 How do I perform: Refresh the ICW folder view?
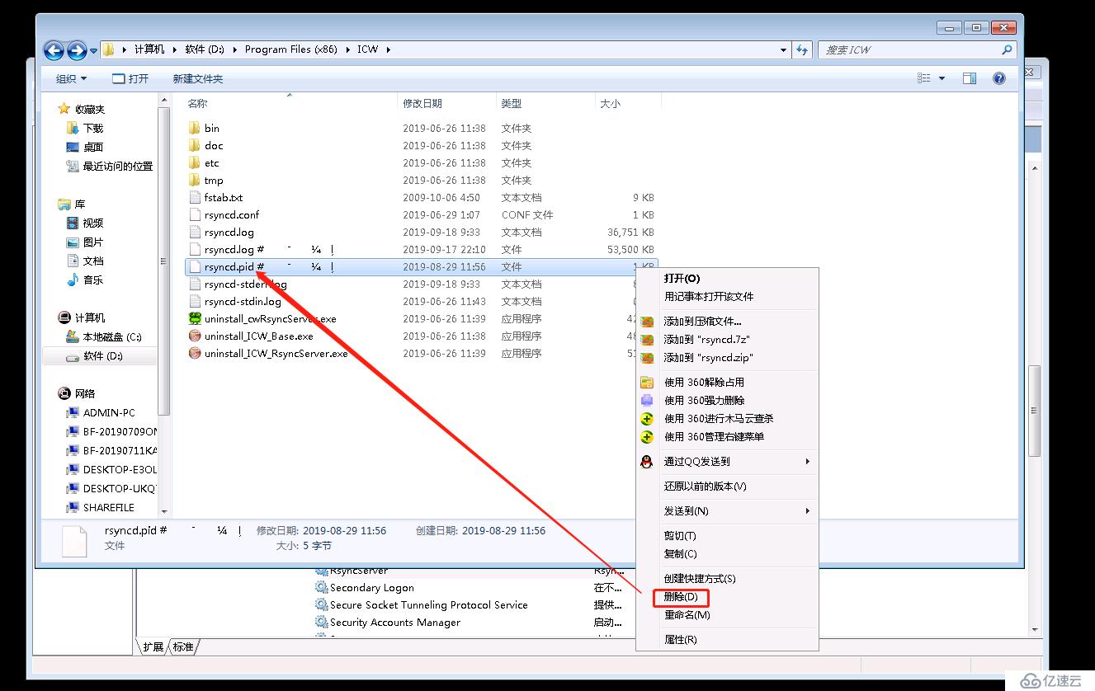click(x=802, y=49)
